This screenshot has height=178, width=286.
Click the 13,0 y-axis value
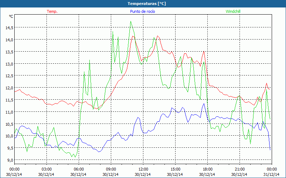[x=9, y=64]
